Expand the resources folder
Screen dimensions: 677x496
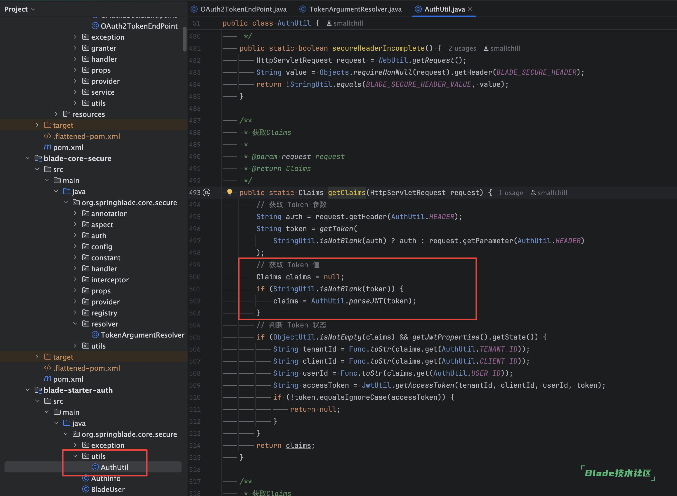click(56, 114)
